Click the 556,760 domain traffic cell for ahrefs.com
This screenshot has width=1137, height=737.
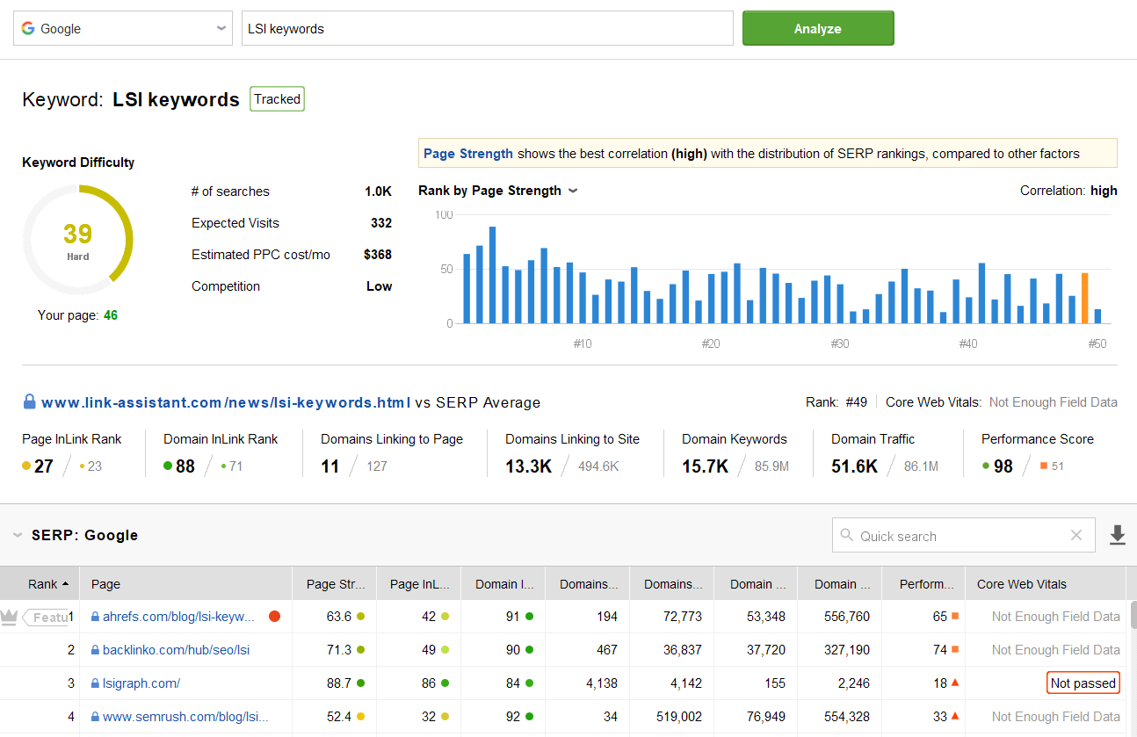[841, 617]
